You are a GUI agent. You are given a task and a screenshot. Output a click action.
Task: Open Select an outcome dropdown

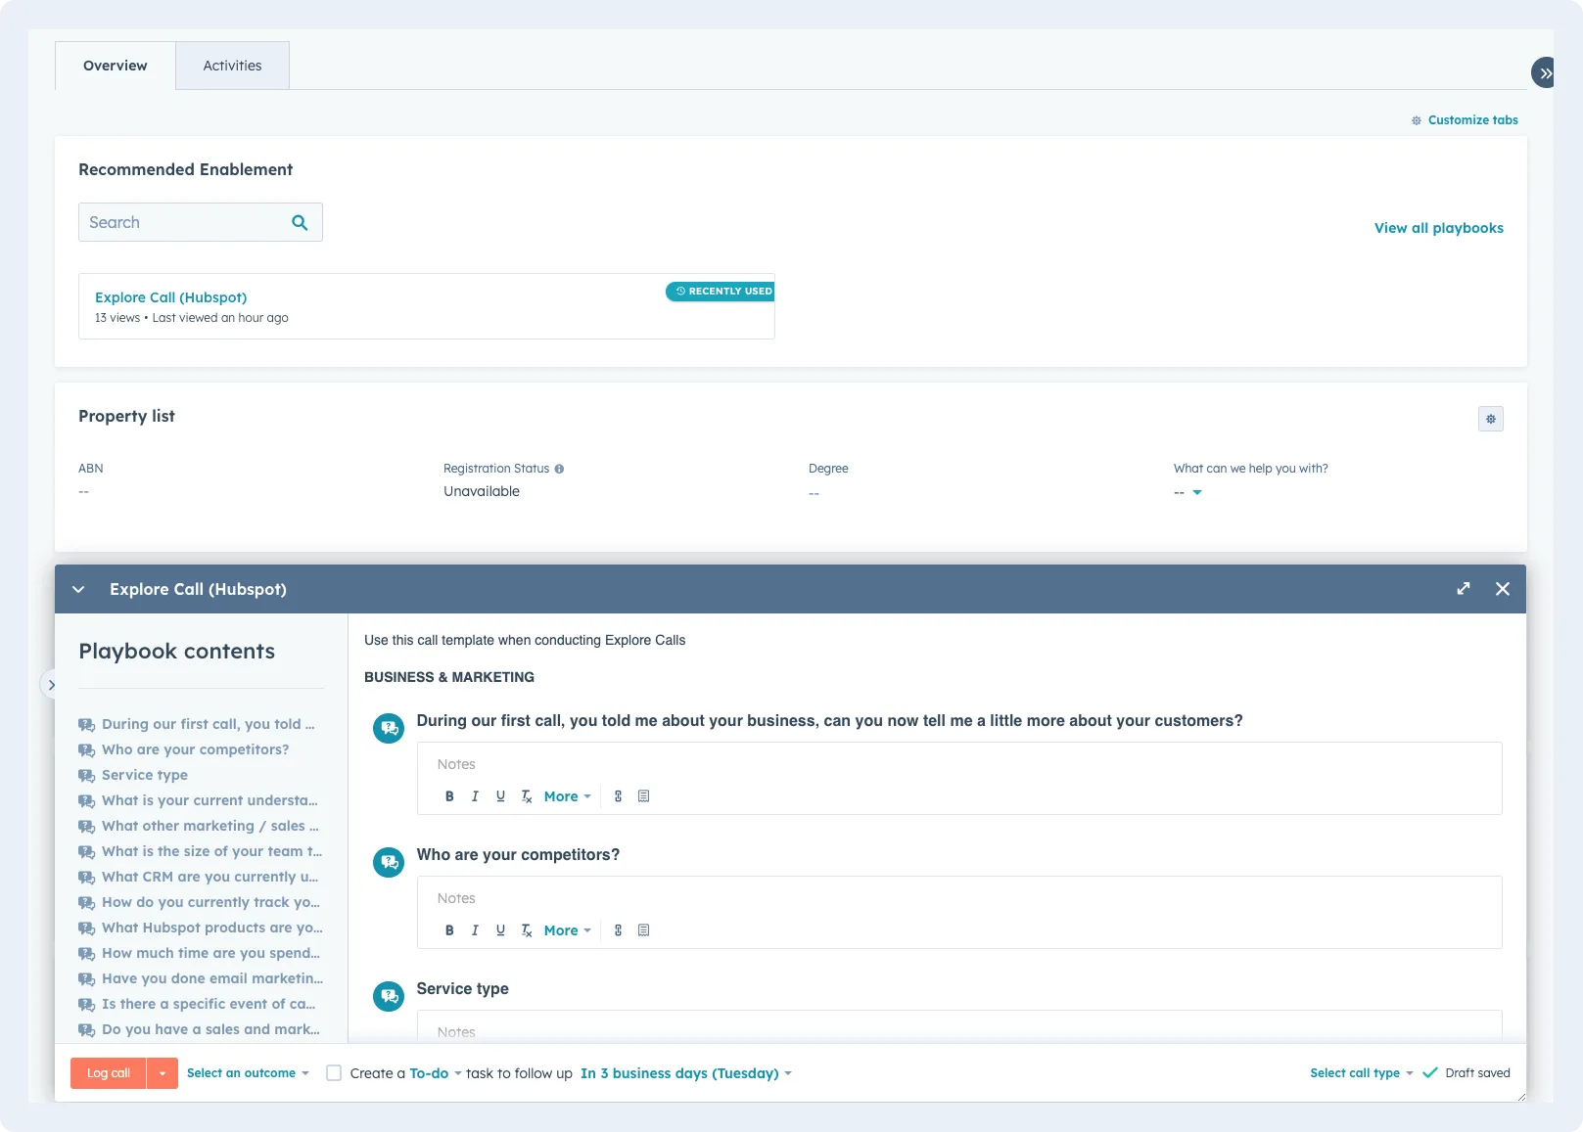tap(248, 1073)
